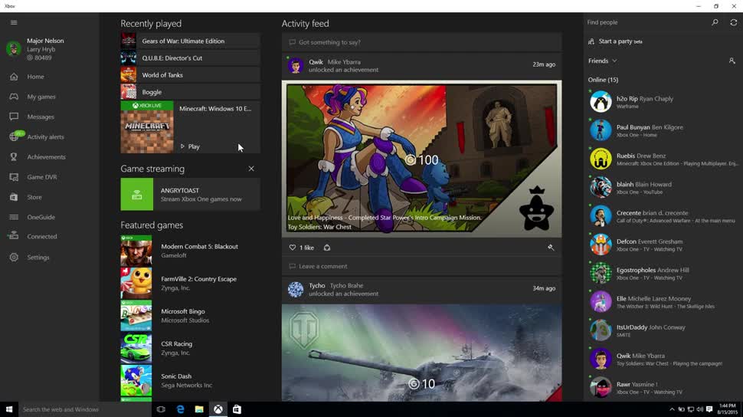Click the Find people search field
Image resolution: width=743 pixels, height=417 pixels.
(646, 22)
